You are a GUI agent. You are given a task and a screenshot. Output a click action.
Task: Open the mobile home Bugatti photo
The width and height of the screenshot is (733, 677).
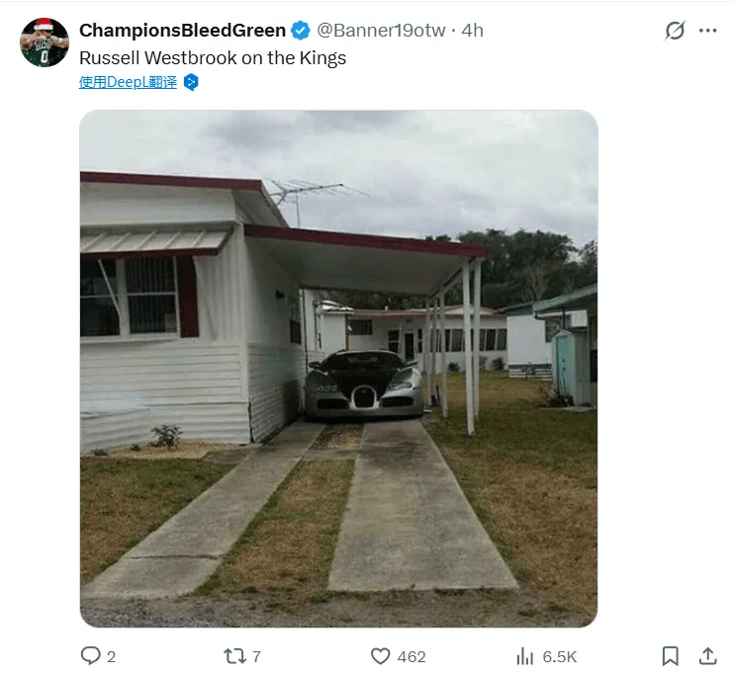[339, 369]
